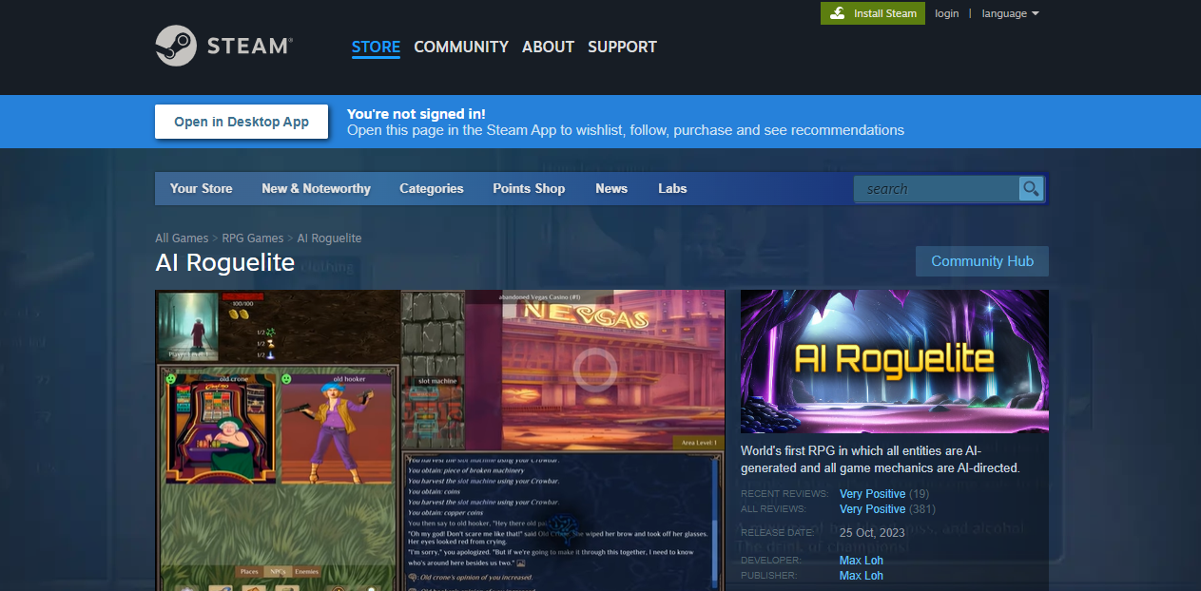Image resolution: width=1201 pixels, height=591 pixels.
Task: Click the store search field
Action: (937, 189)
